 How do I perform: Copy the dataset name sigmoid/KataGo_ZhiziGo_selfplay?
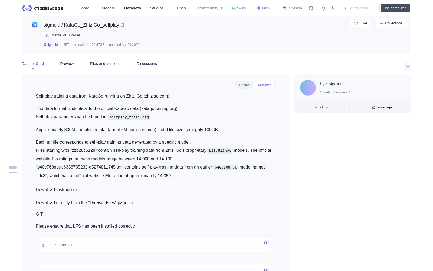point(123,25)
